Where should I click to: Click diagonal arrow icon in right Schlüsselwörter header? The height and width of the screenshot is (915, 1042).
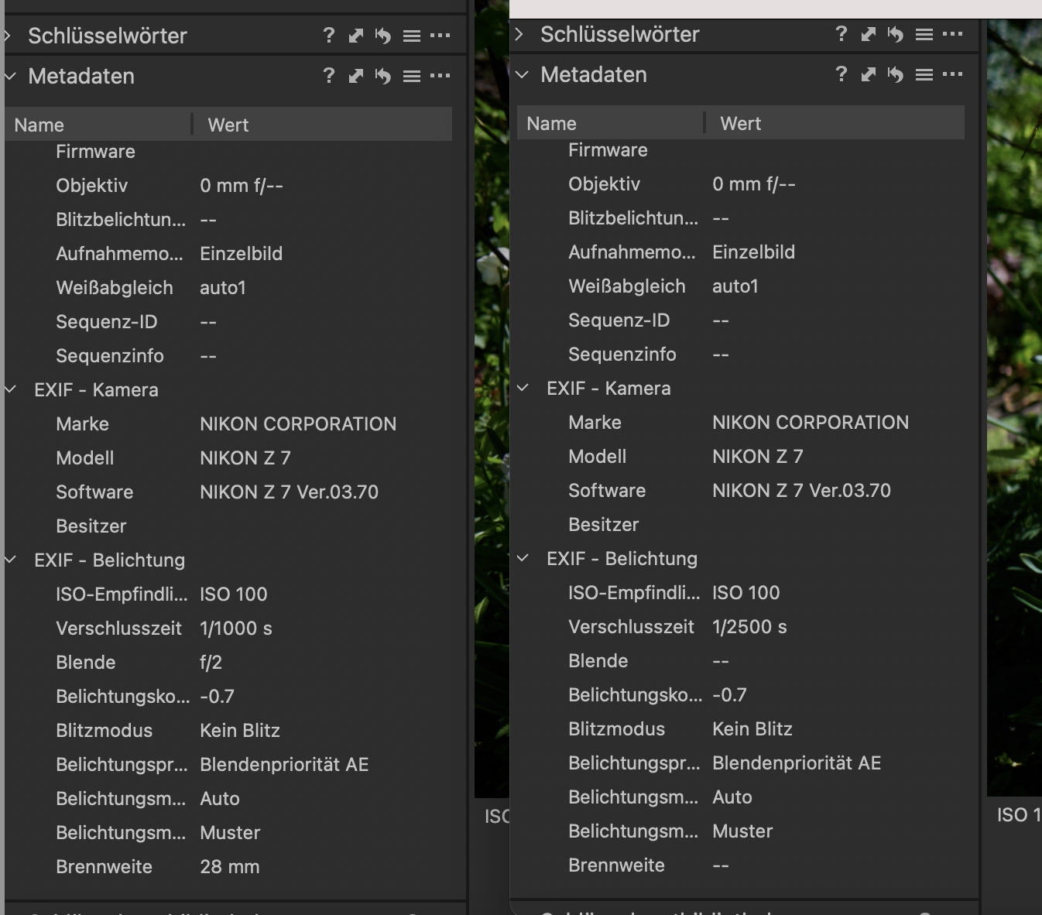click(x=869, y=34)
